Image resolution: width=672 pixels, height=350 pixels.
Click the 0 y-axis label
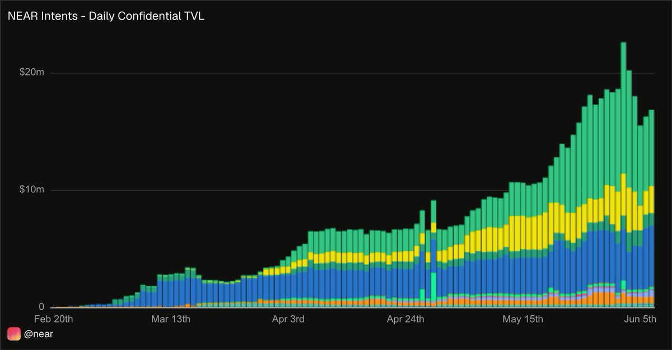[43, 307]
